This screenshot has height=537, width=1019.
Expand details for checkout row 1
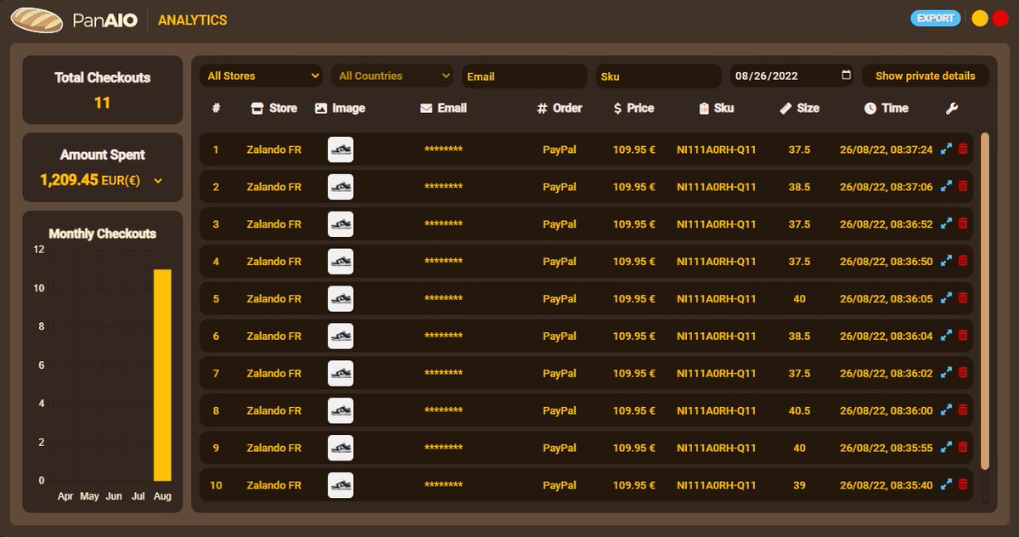(x=946, y=150)
